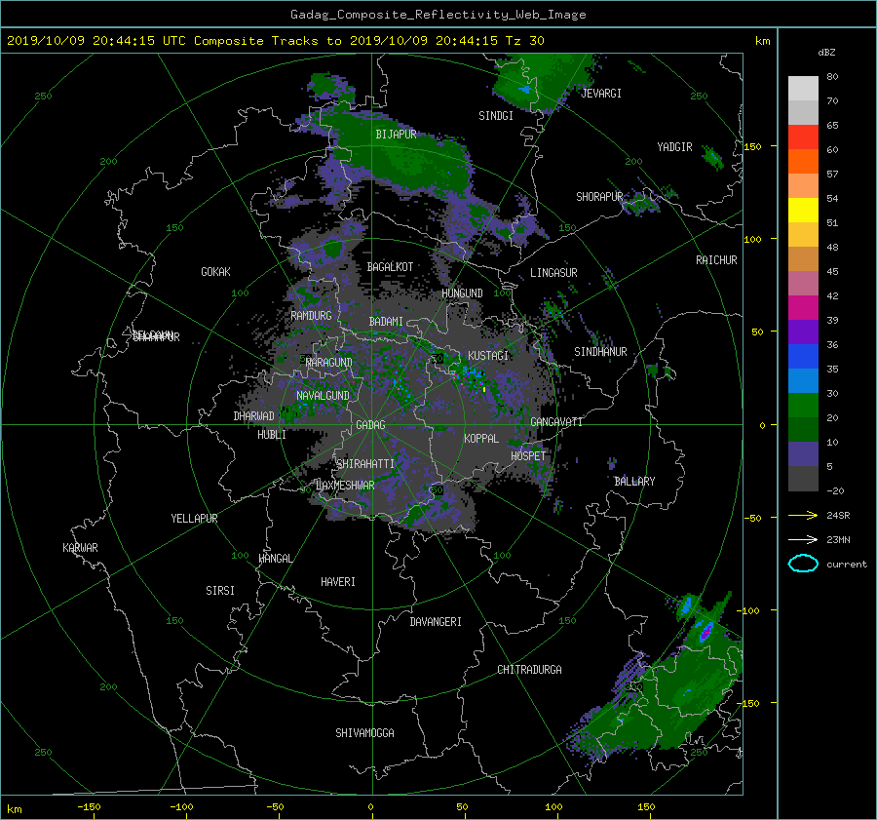Click the BIJAPUR city label

[x=396, y=135]
